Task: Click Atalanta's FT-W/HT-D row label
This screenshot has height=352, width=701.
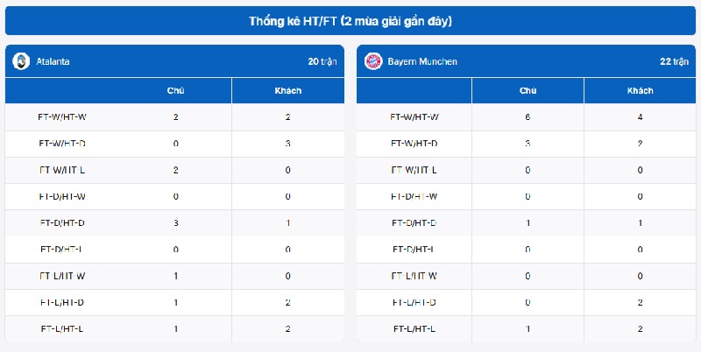Action: click(x=62, y=144)
